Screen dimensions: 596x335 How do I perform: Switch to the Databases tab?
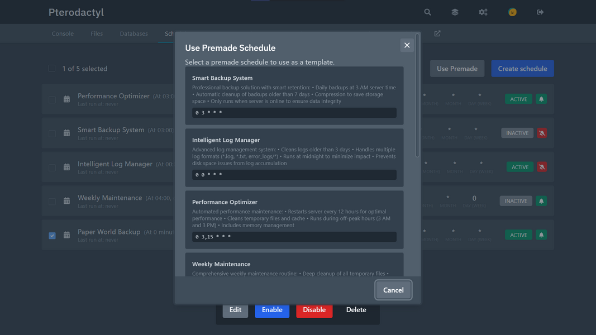pyautogui.click(x=134, y=33)
